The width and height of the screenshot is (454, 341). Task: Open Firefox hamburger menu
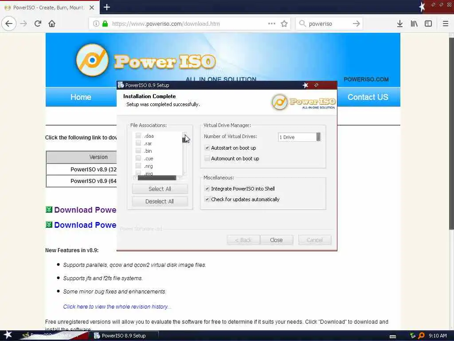tap(446, 24)
